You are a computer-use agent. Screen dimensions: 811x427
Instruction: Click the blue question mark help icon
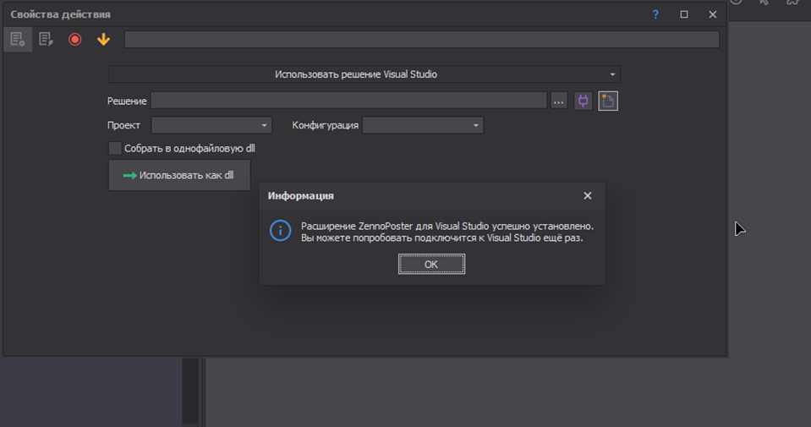pyautogui.click(x=655, y=14)
